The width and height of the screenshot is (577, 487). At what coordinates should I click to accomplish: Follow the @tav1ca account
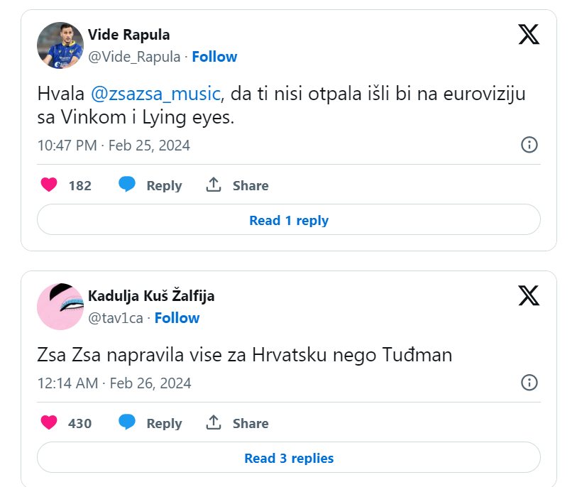pyautogui.click(x=177, y=318)
